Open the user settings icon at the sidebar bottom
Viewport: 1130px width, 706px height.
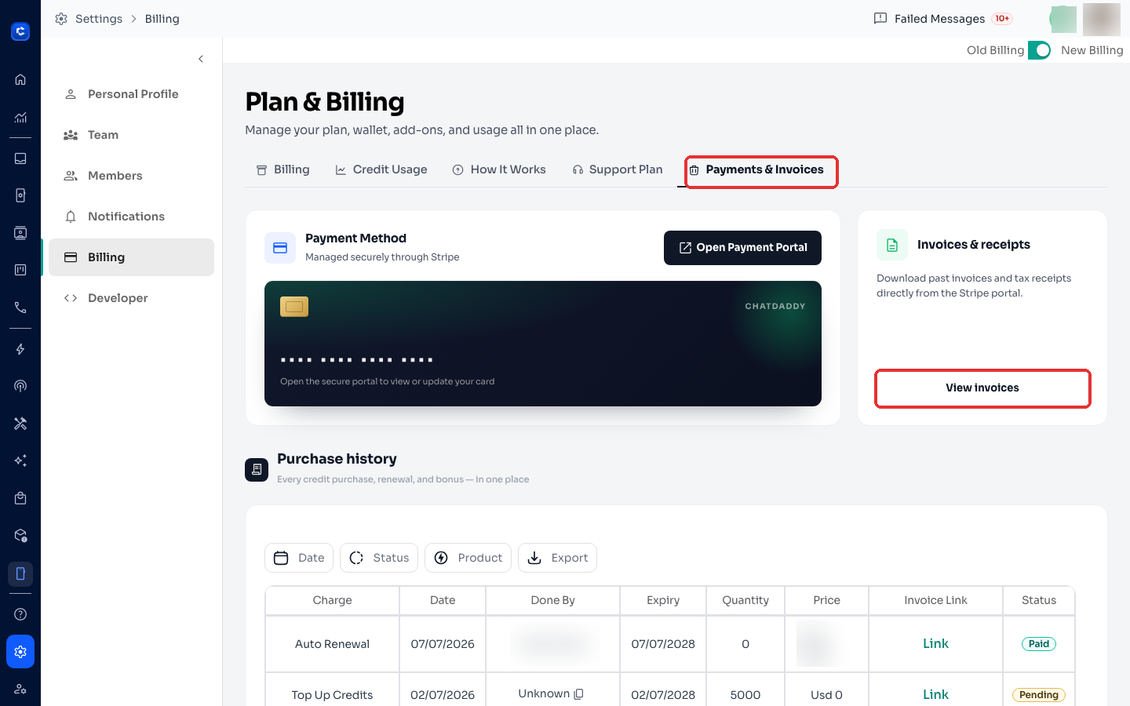click(20, 690)
